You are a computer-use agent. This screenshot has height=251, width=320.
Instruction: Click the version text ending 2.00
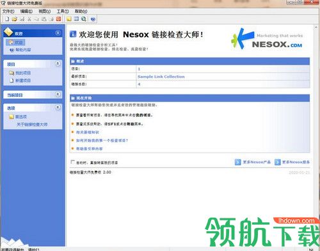coord(90,172)
